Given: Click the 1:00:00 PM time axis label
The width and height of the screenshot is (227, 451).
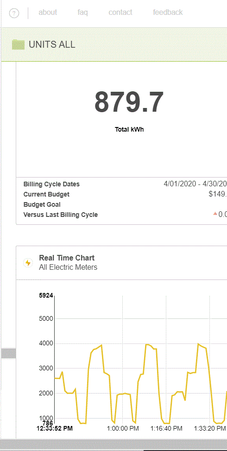Looking at the screenshot, I should [x=123, y=428].
